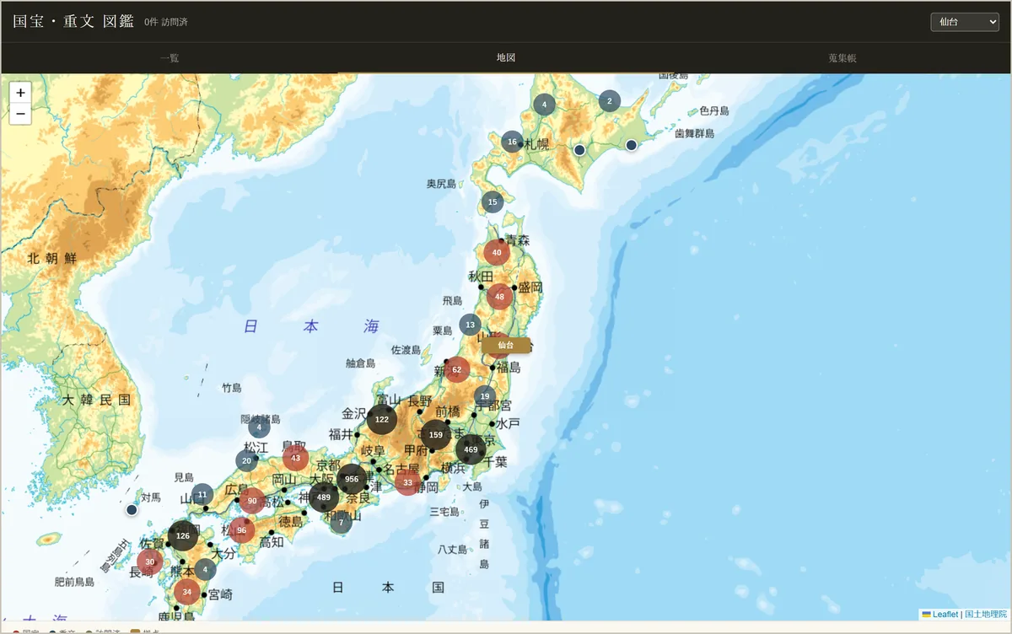This screenshot has height=634, width=1012.
Task: Click the 4 cluster in northern Hokkaido
Action: coord(545,105)
